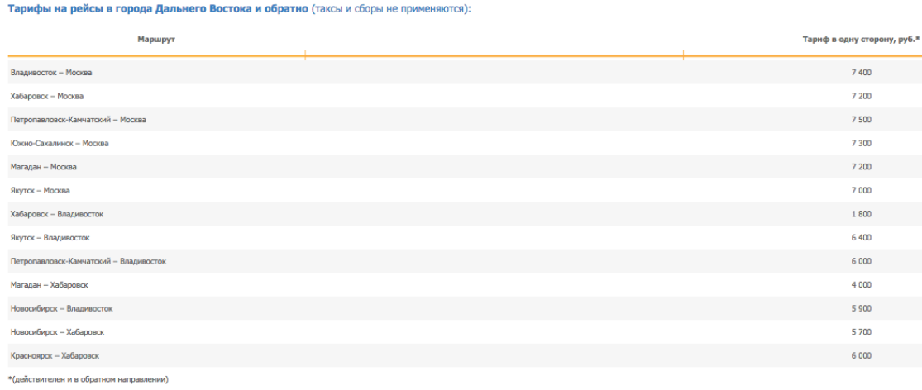Click the Красноярск – Хабаровск route
922x390 pixels.
coord(55,355)
